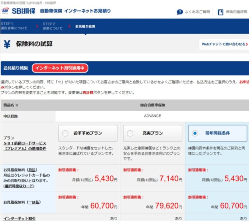Click the question mark FAQ icon

coord(180,12)
